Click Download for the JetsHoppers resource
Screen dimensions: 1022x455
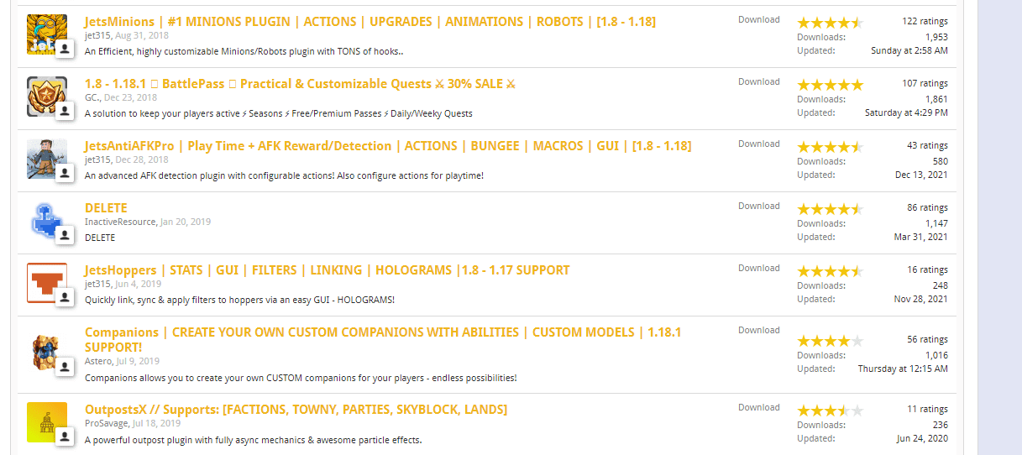pos(758,269)
